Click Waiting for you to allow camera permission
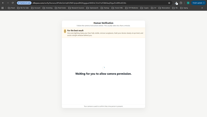This screenshot has height=117, width=207. coord(103,74)
